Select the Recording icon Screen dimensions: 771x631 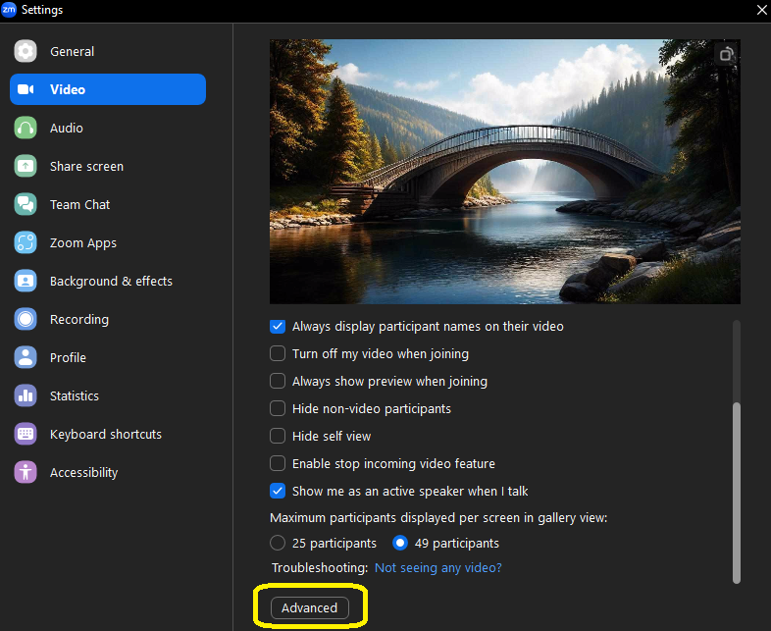tap(26, 319)
